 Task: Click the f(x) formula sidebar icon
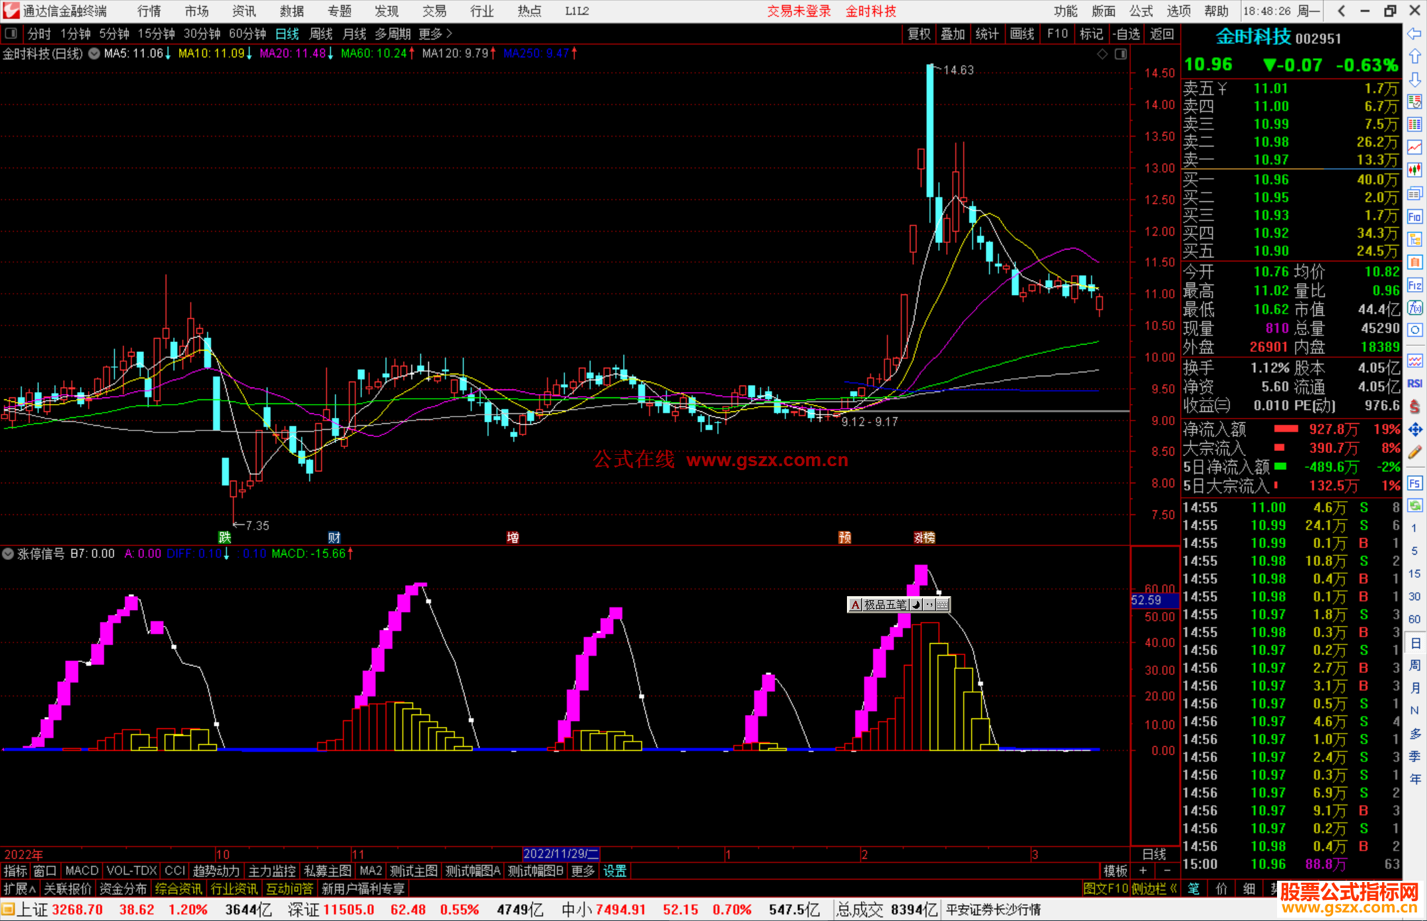(1414, 308)
